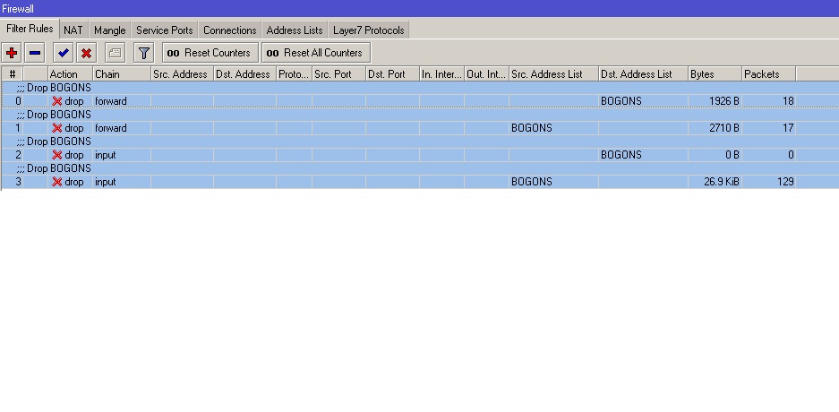Add a new firewall rule with plus icon
The width and height of the screenshot is (839, 412).
12,53
